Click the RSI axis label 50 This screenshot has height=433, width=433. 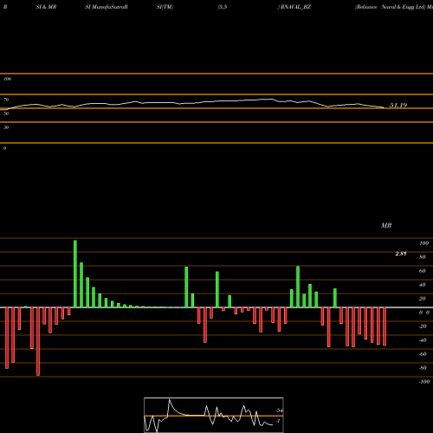pos(6,113)
